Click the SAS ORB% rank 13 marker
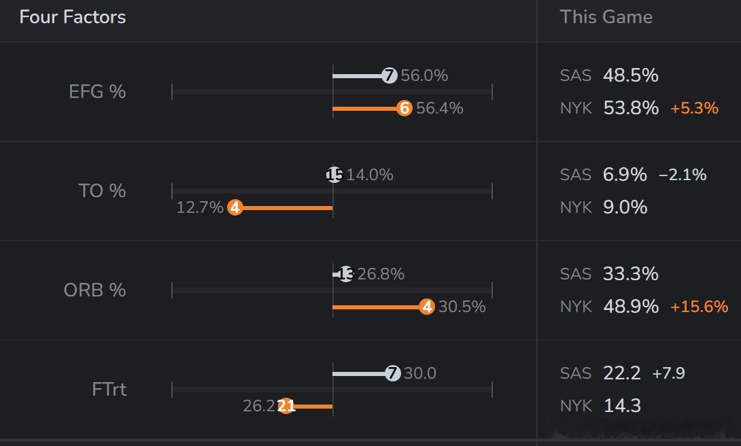The image size is (741, 446). pyautogui.click(x=345, y=274)
